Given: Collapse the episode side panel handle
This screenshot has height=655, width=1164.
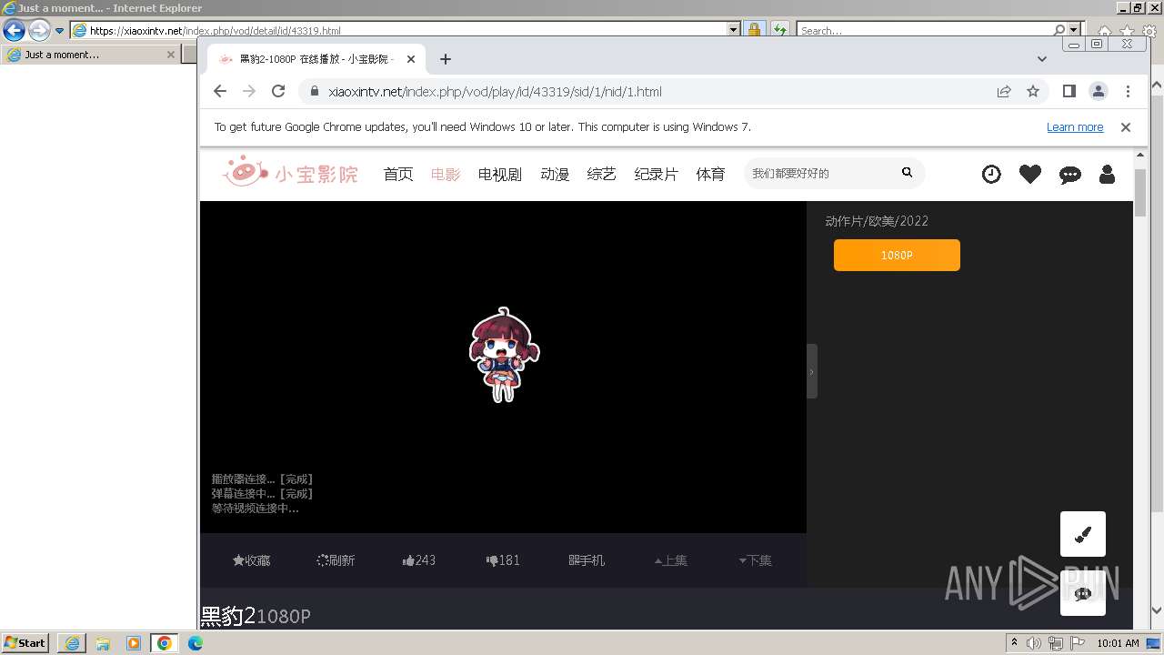Looking at the screenshot, I should (x=812, y=371).
